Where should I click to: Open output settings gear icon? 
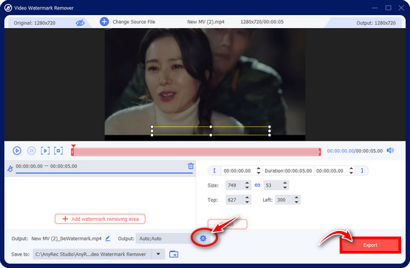(x=203, y=238)
